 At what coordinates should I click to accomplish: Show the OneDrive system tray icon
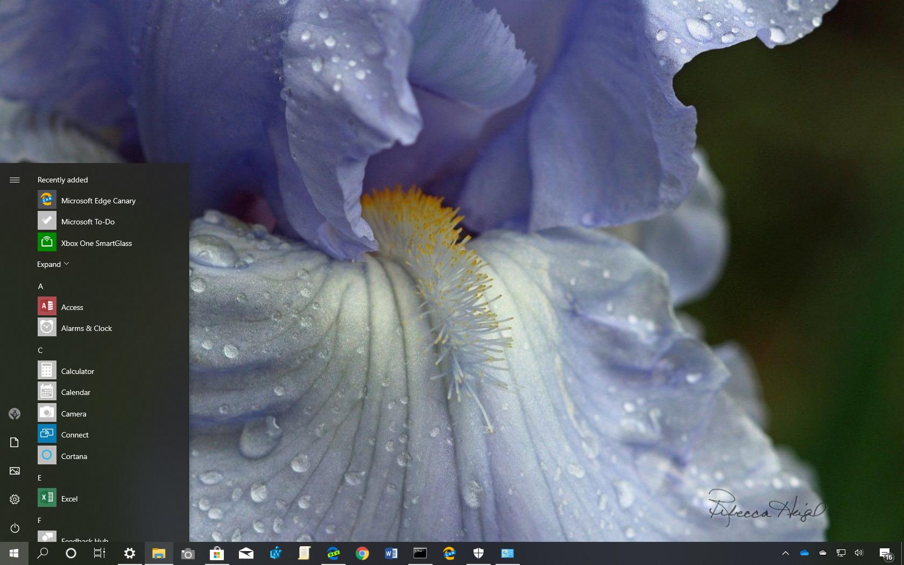(x=804, y=553)
